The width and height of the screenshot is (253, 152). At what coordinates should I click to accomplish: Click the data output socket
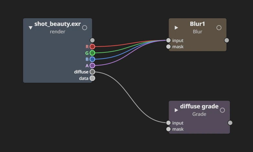pyautogui.click(x=92, y=78)
